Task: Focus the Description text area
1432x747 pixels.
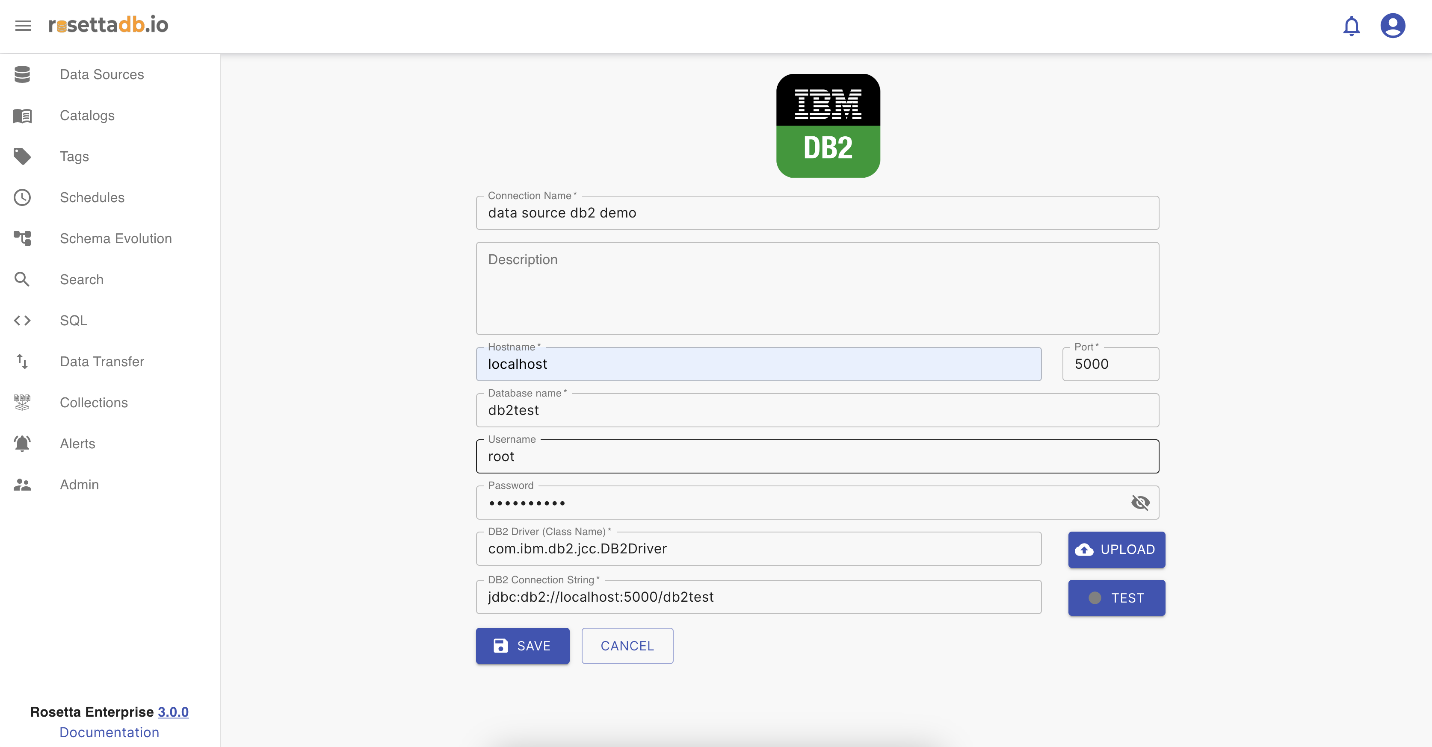Action: click(817, 288)
